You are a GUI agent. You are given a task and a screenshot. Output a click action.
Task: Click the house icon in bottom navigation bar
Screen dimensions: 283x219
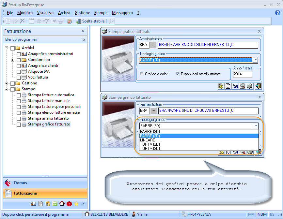62,204
